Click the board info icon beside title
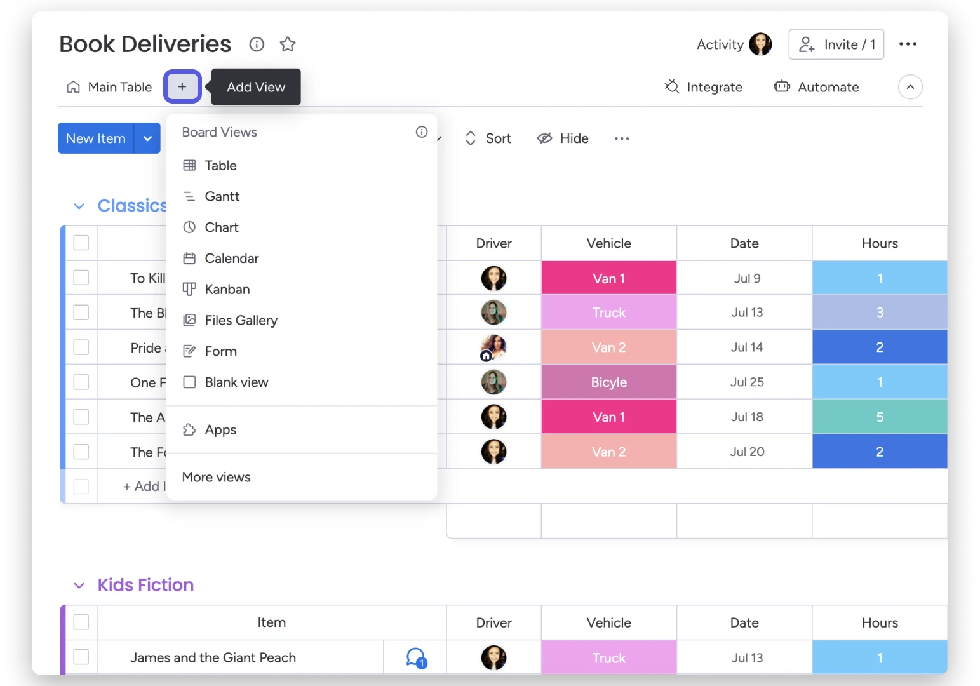The width and height of the screenshot is (980, 686). pos(257,44)
